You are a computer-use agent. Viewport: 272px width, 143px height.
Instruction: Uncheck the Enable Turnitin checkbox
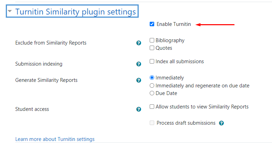click(x=152, y=24)
